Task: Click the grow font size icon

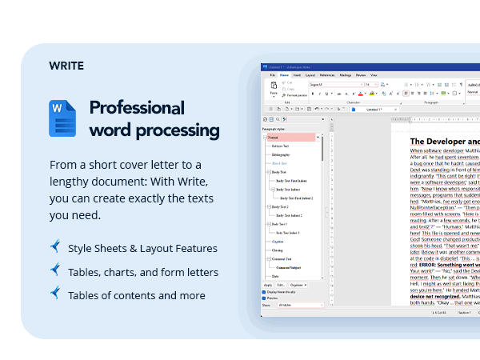Action: [391, 94]
